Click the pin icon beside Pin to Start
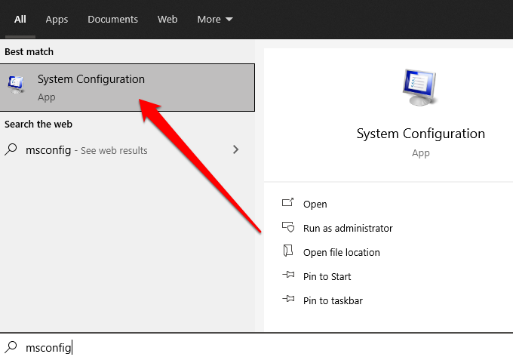The height and width of the screenshot is (360, 513). (287, 276)
